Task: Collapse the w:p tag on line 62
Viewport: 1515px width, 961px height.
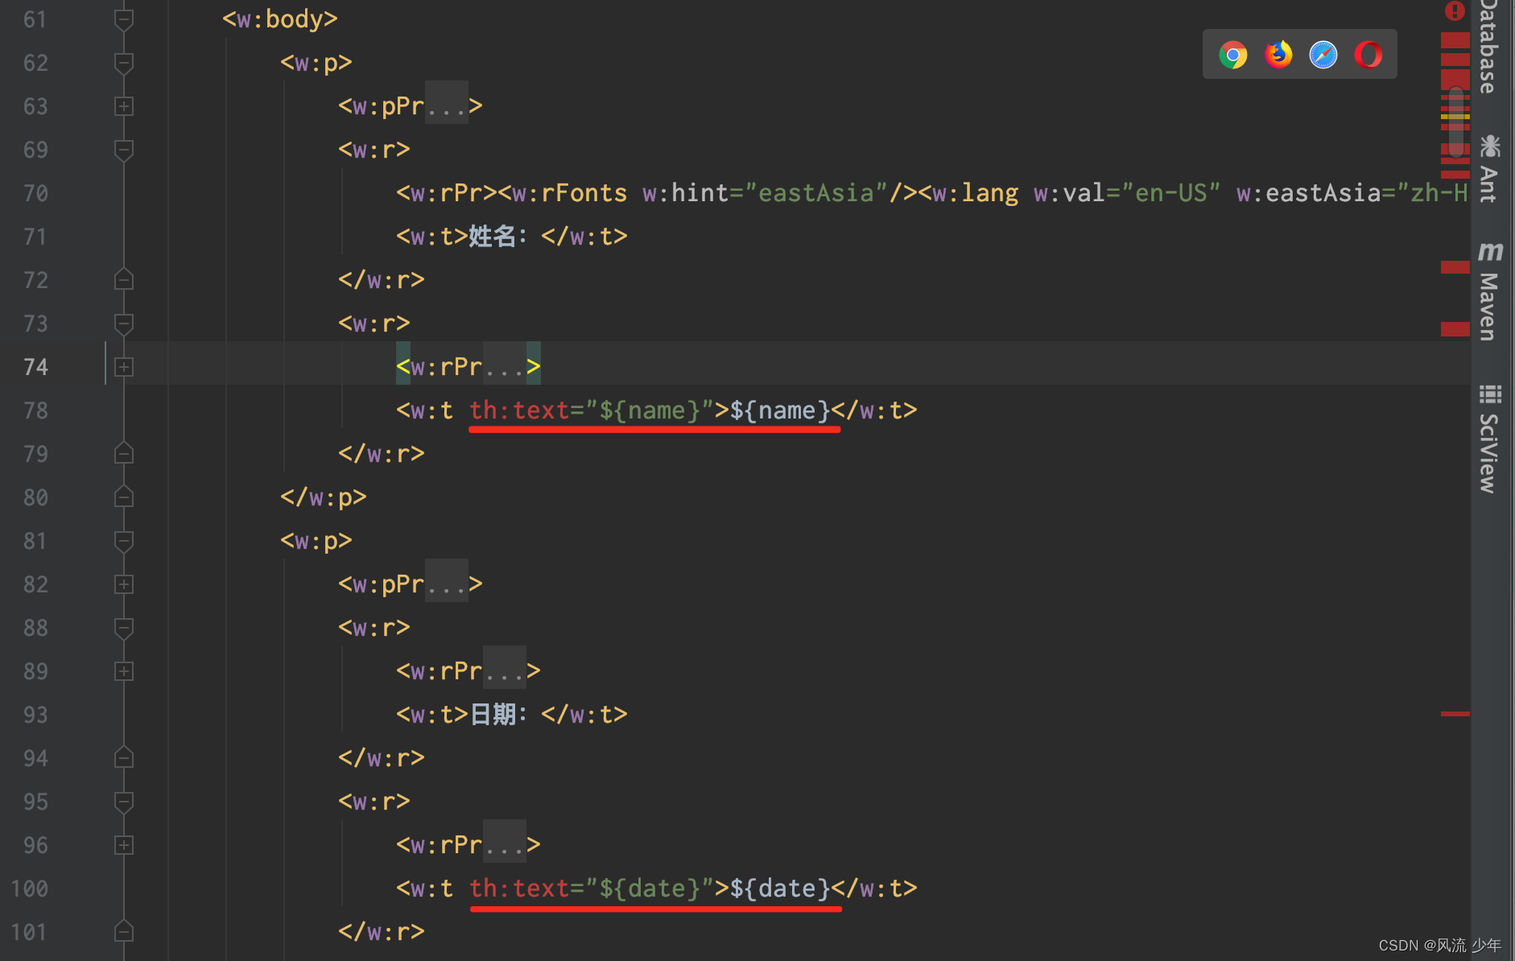Action: pos(124,63)
